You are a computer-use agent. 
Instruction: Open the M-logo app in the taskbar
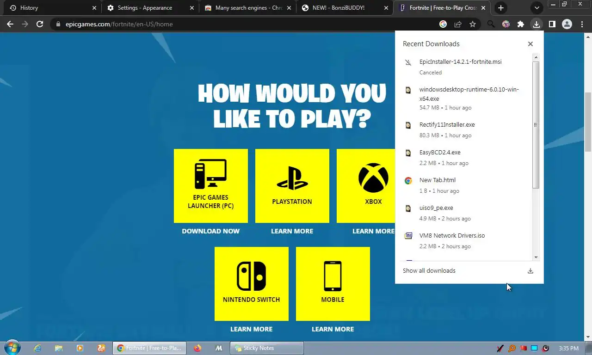[219, 348]
